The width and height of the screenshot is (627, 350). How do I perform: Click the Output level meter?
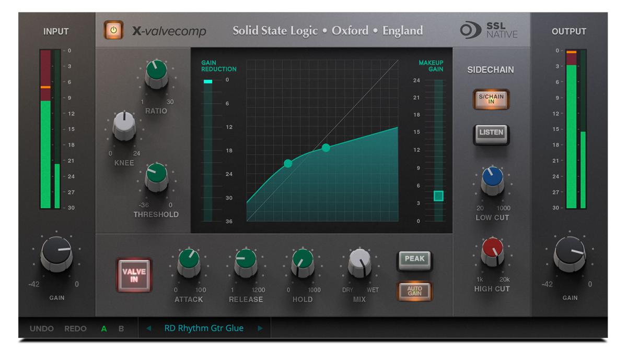click(576, 129)
